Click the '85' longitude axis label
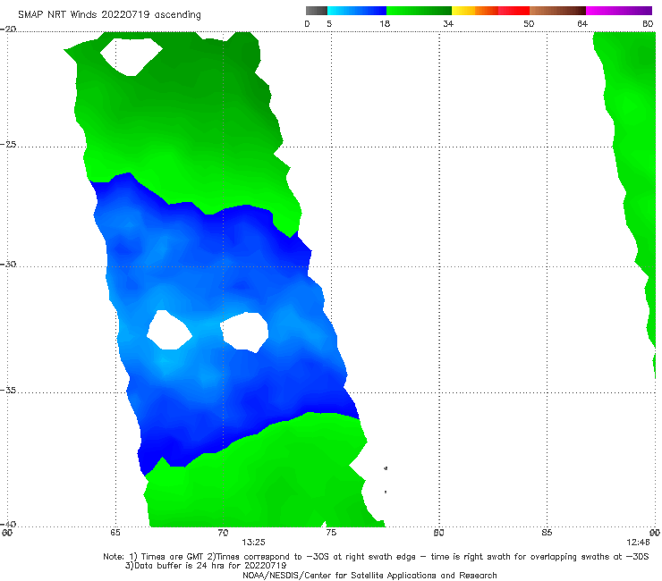662x581 pixels. (547, 533)
